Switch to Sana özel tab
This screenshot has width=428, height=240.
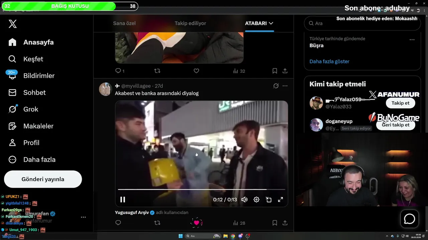coord(124,23)
